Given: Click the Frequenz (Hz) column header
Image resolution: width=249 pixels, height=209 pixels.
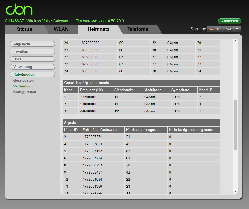Looking at the screenshot, I should tap(96, 90).
